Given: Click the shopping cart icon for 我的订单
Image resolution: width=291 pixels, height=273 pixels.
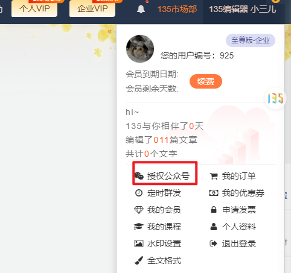Looking at the screenshot, I should pos(214,176).
